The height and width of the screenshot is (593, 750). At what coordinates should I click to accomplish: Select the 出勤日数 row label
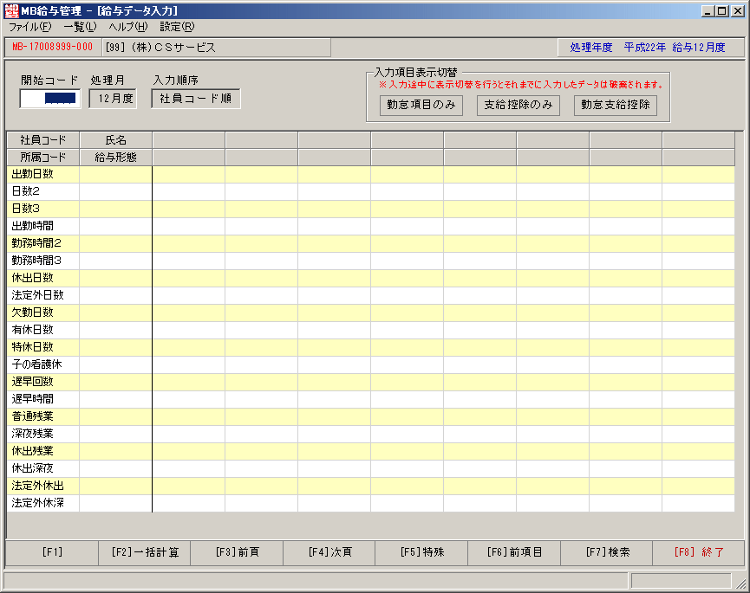tap(43, 174)
